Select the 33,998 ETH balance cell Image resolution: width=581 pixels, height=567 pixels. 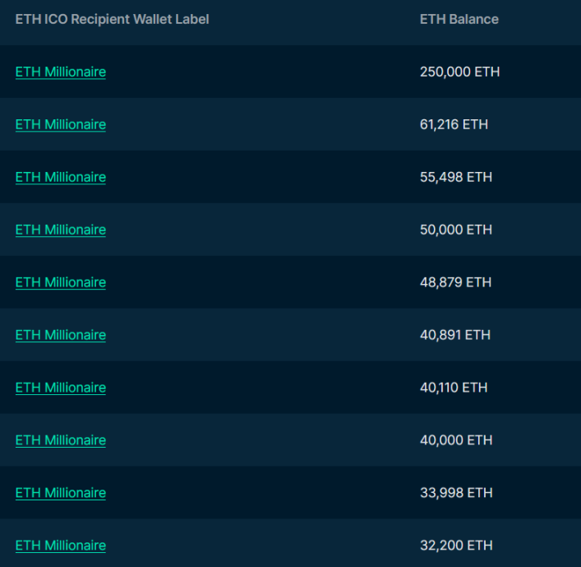tap(455, 493)
